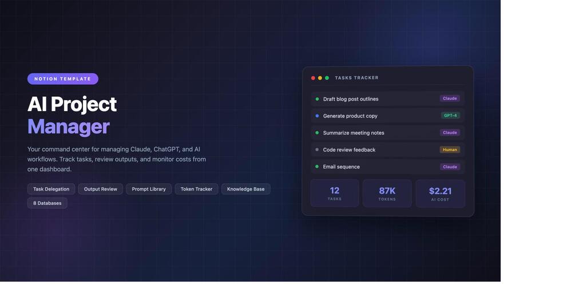Click the red close dot in Tasks Tracker
This screenshot has height=293, width=575.
[x=313, y=78]
